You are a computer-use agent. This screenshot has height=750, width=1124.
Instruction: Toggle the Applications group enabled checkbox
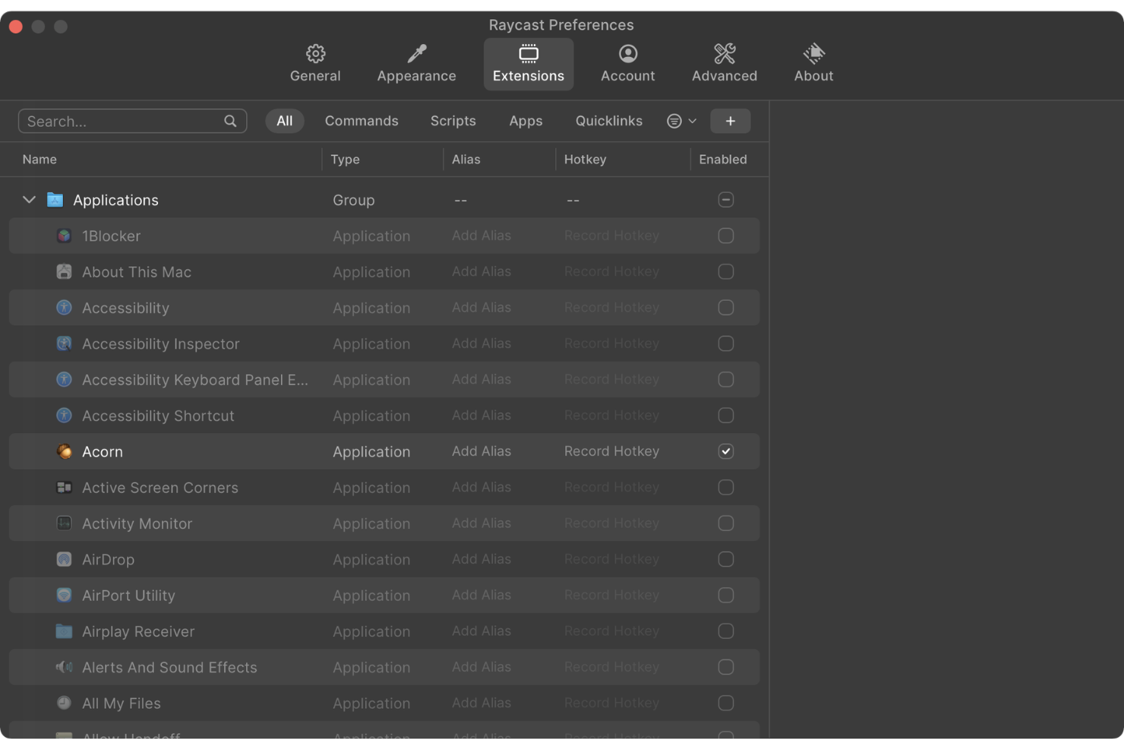[x=726, y=200]
